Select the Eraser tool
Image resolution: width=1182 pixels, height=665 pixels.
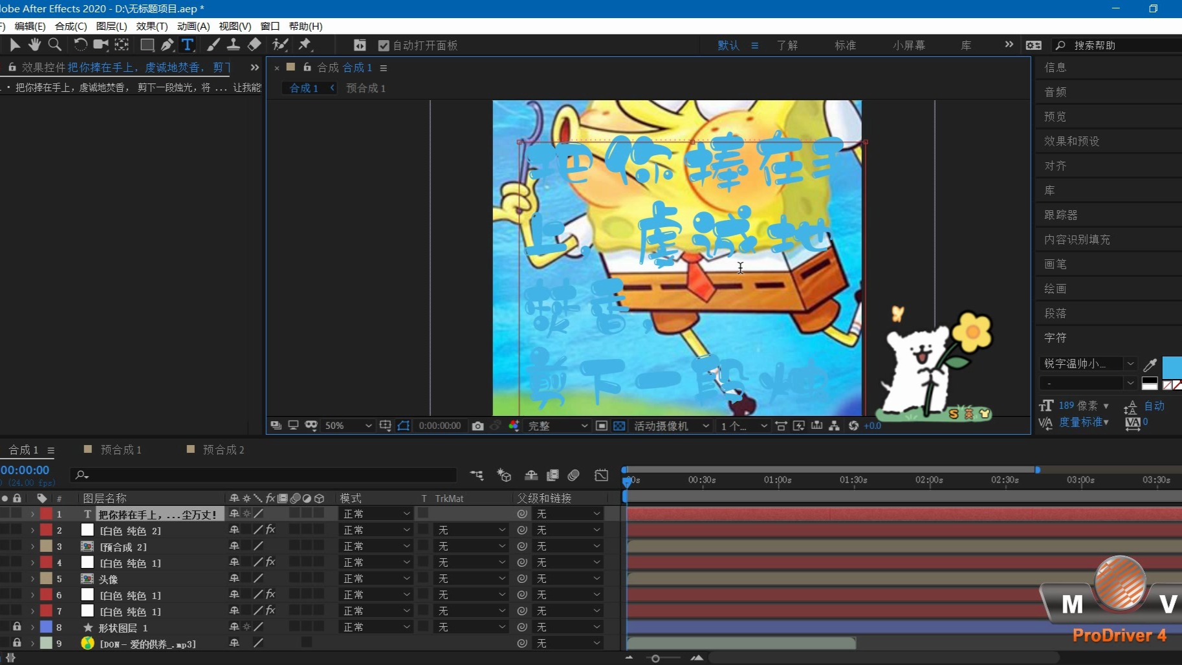click(x=254, y=45)
